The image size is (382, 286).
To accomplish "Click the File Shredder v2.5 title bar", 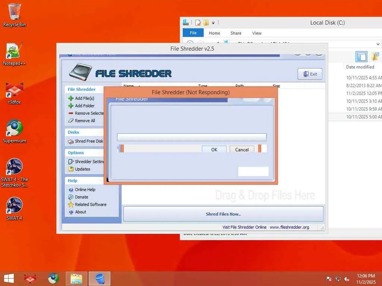I will pyautogui.click(x=192, y=49).
